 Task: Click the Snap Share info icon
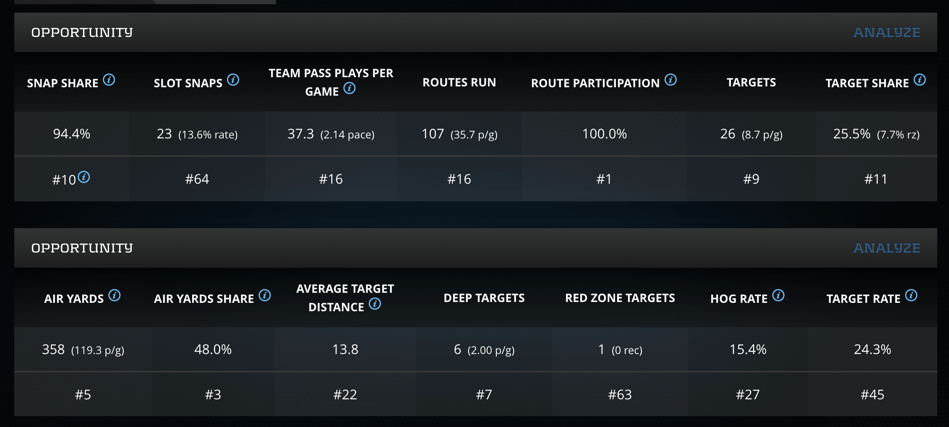point(109,80)
